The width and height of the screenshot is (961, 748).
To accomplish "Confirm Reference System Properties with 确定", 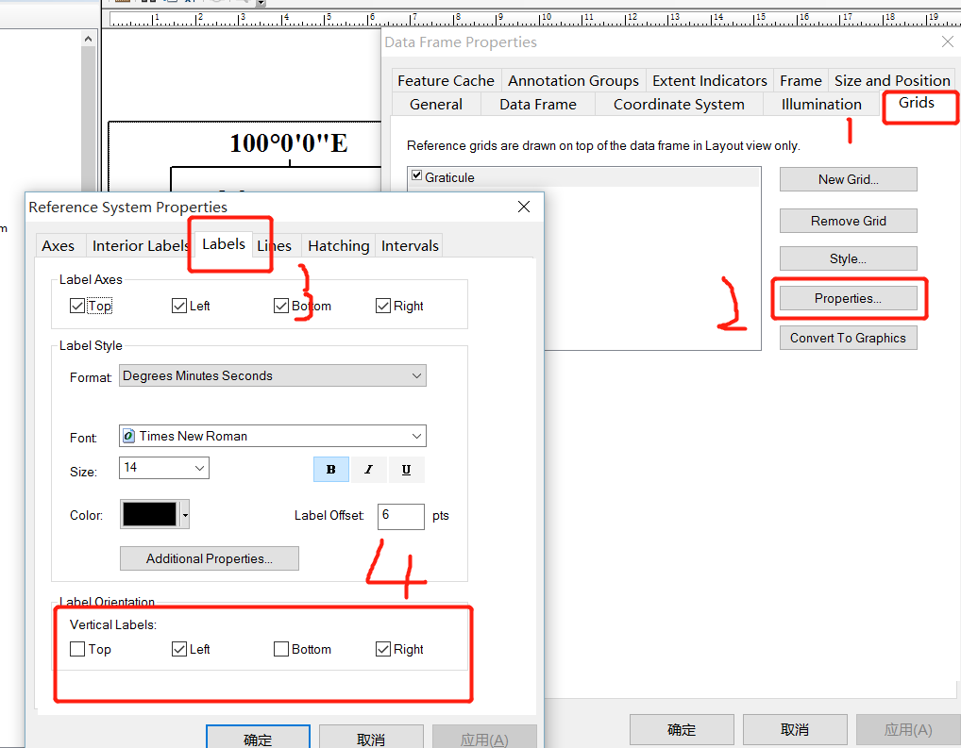I will coord(258,737).
